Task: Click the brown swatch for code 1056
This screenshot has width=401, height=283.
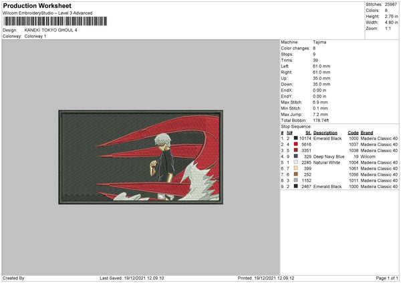Action: 295,174
